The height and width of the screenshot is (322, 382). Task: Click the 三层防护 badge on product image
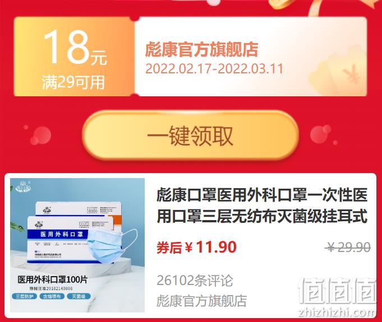(x=24, y=296)
